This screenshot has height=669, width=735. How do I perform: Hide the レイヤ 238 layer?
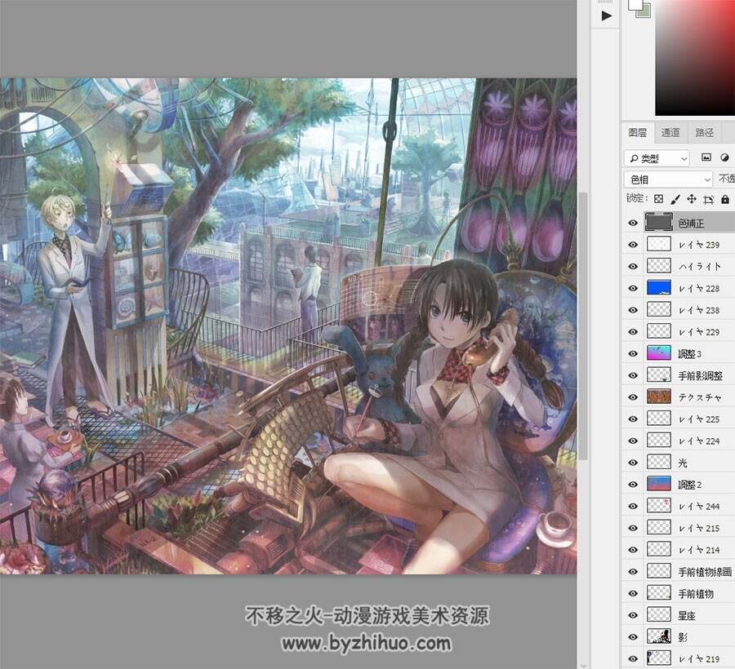pyautogui.click(x=633, y=310)
